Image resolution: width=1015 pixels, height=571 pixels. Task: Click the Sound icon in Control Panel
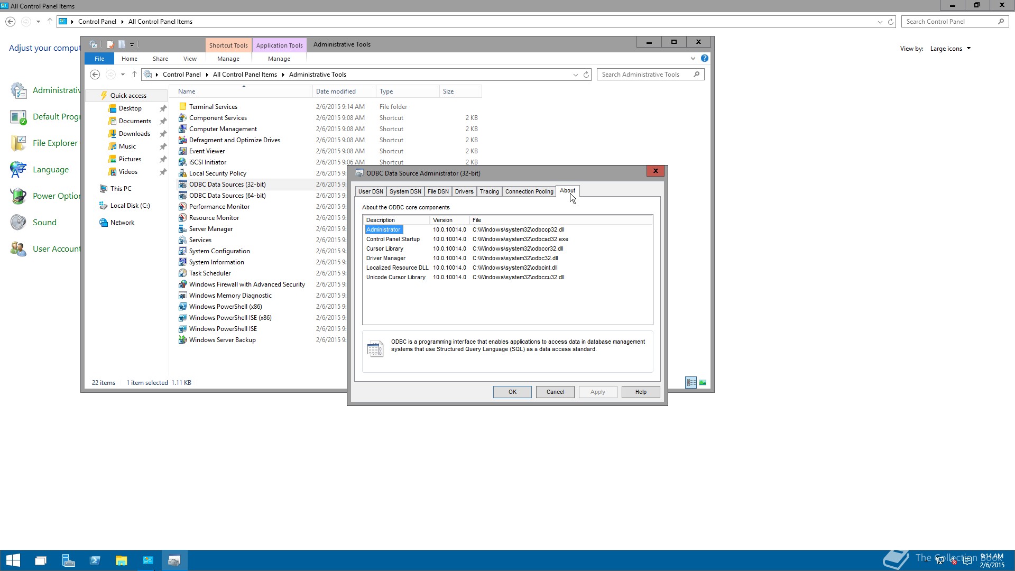(18, 223)
